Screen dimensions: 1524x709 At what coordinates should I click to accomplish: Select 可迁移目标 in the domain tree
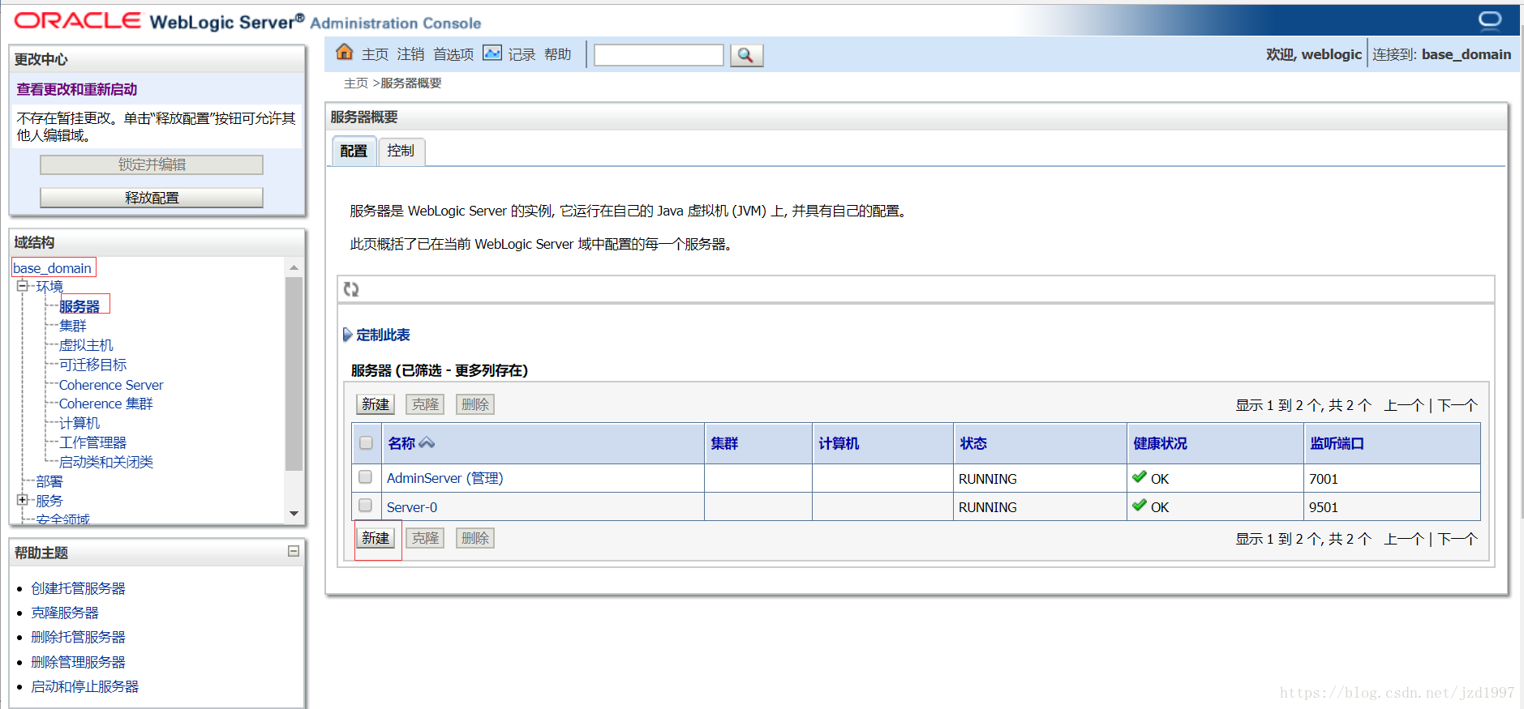92,365
